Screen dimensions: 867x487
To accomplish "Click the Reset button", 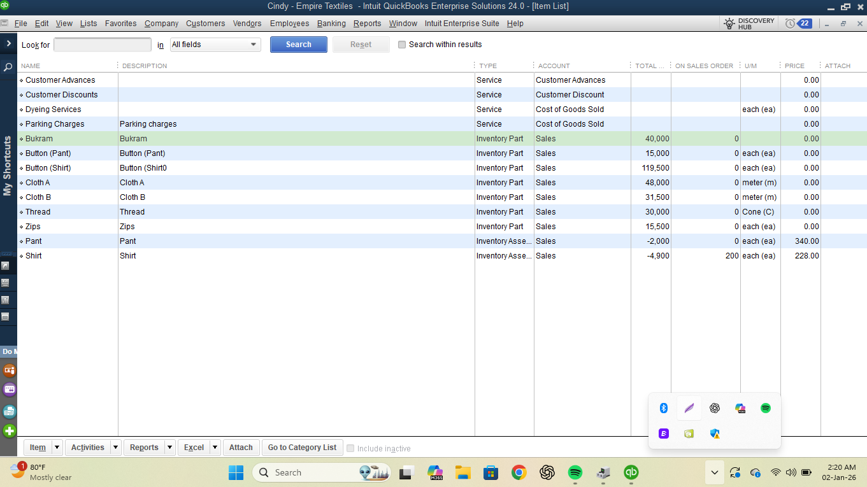I will click(361, 45).
